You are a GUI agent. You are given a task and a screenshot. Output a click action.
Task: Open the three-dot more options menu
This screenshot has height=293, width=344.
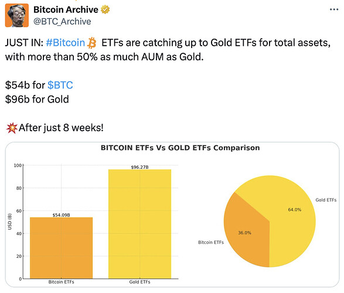(334, 9)
